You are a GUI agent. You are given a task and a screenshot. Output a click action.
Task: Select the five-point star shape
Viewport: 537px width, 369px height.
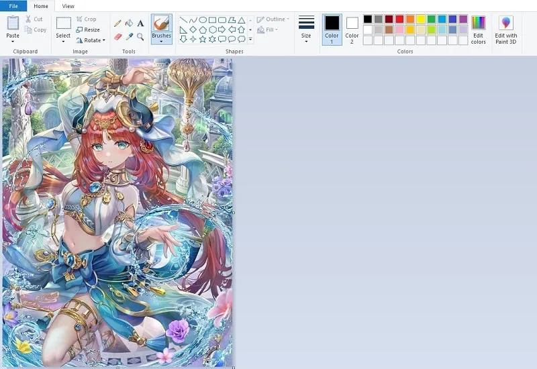coord(202,40)
